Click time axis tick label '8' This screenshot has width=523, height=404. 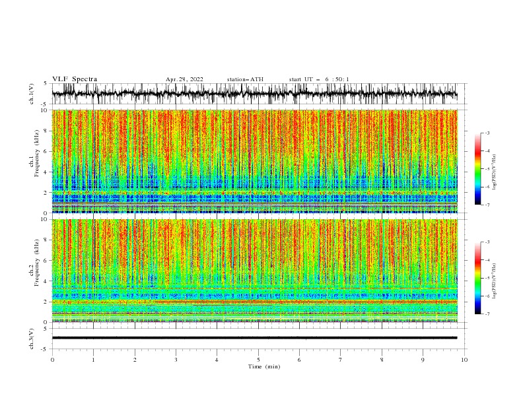point(382,360)
